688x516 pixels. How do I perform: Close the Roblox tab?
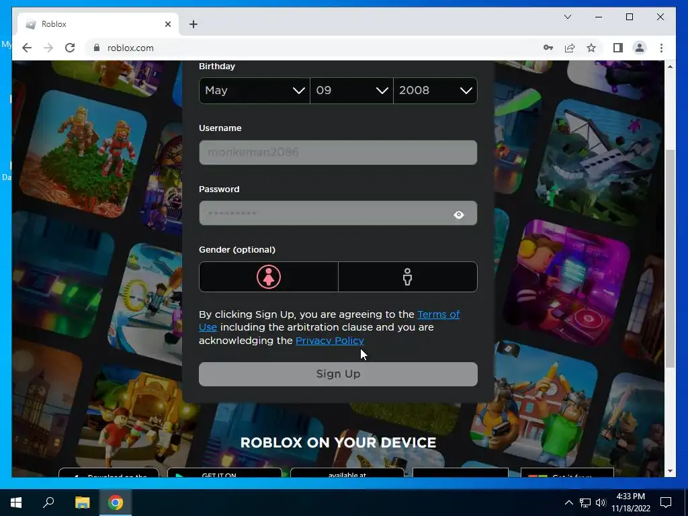coord(167,24)
